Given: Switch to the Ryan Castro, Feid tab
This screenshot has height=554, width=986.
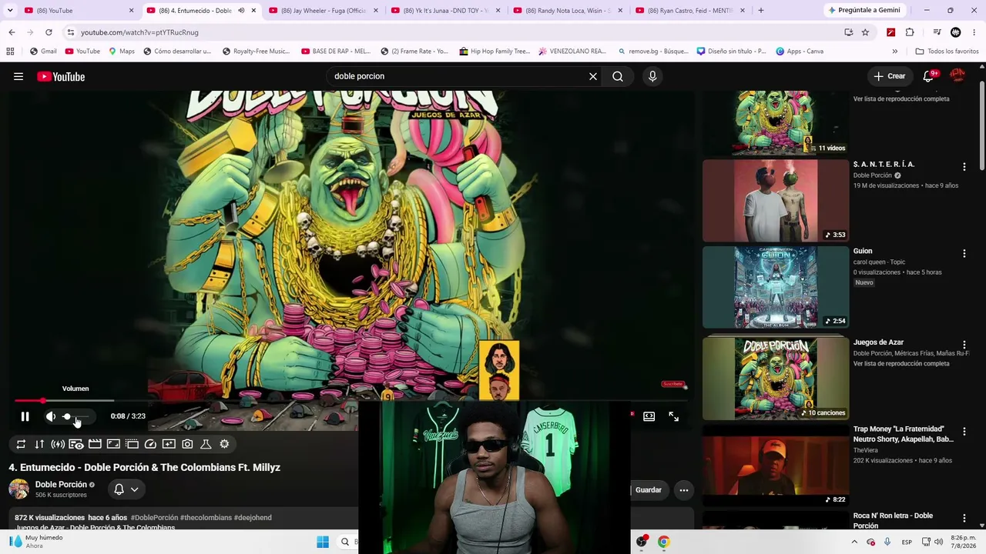Looking at the screenshot, I should click(x=691, y=11).
